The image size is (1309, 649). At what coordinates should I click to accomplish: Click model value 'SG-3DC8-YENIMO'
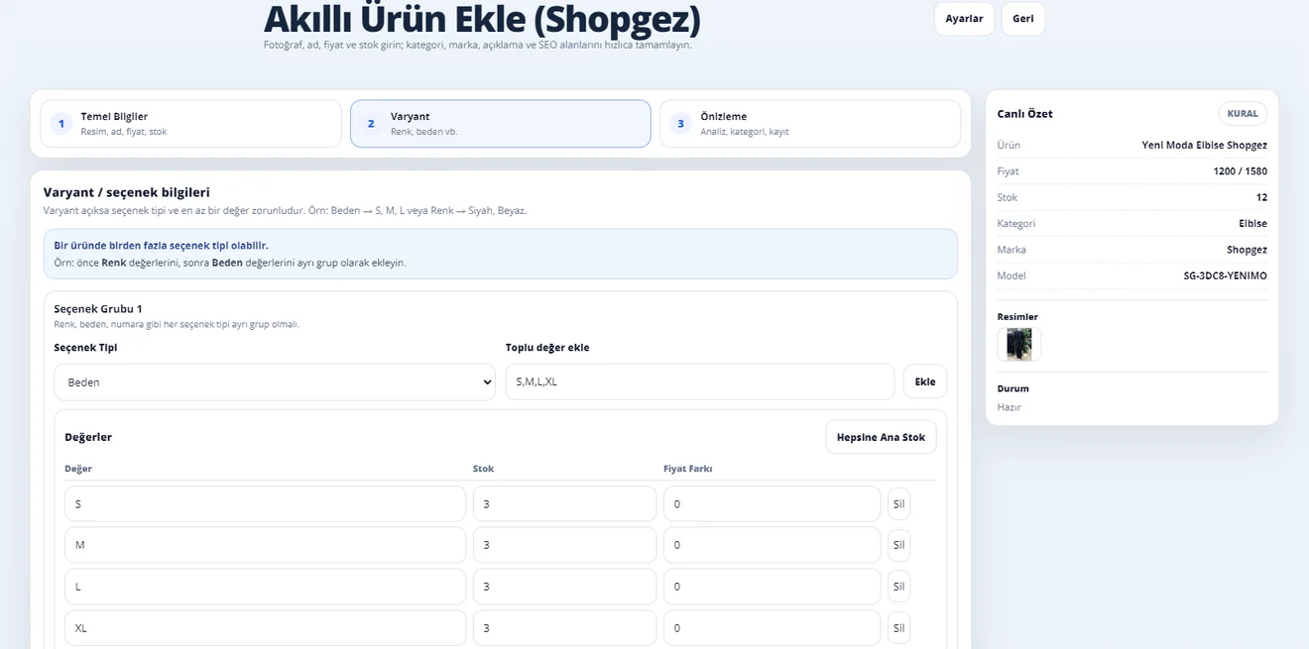[x=1225, y=275]
